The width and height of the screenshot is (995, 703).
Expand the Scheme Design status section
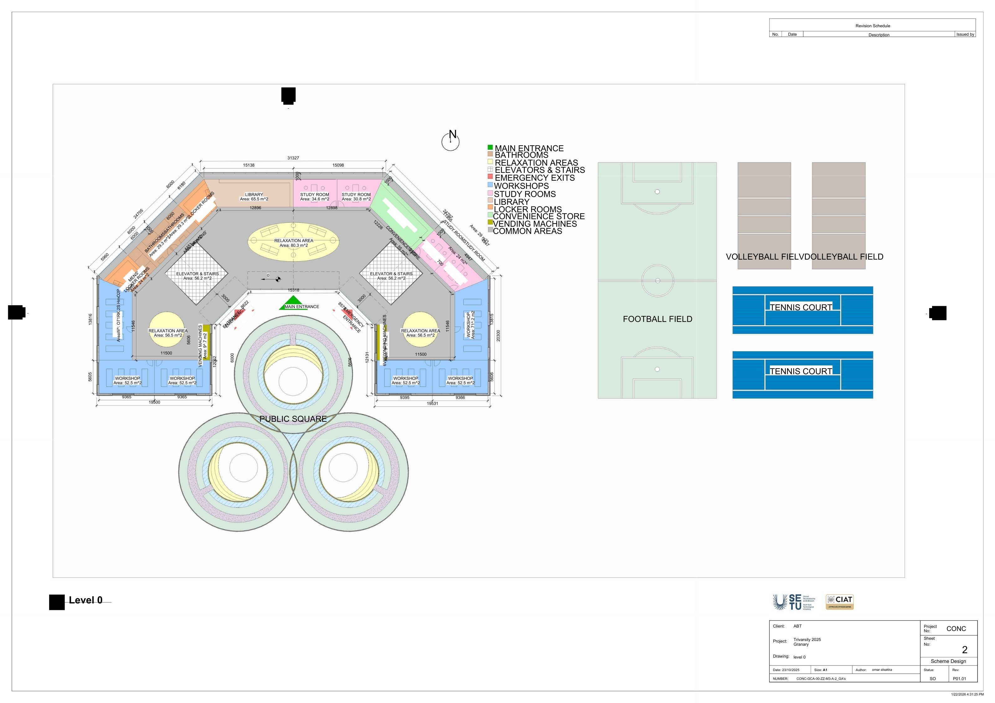point(948,661)
